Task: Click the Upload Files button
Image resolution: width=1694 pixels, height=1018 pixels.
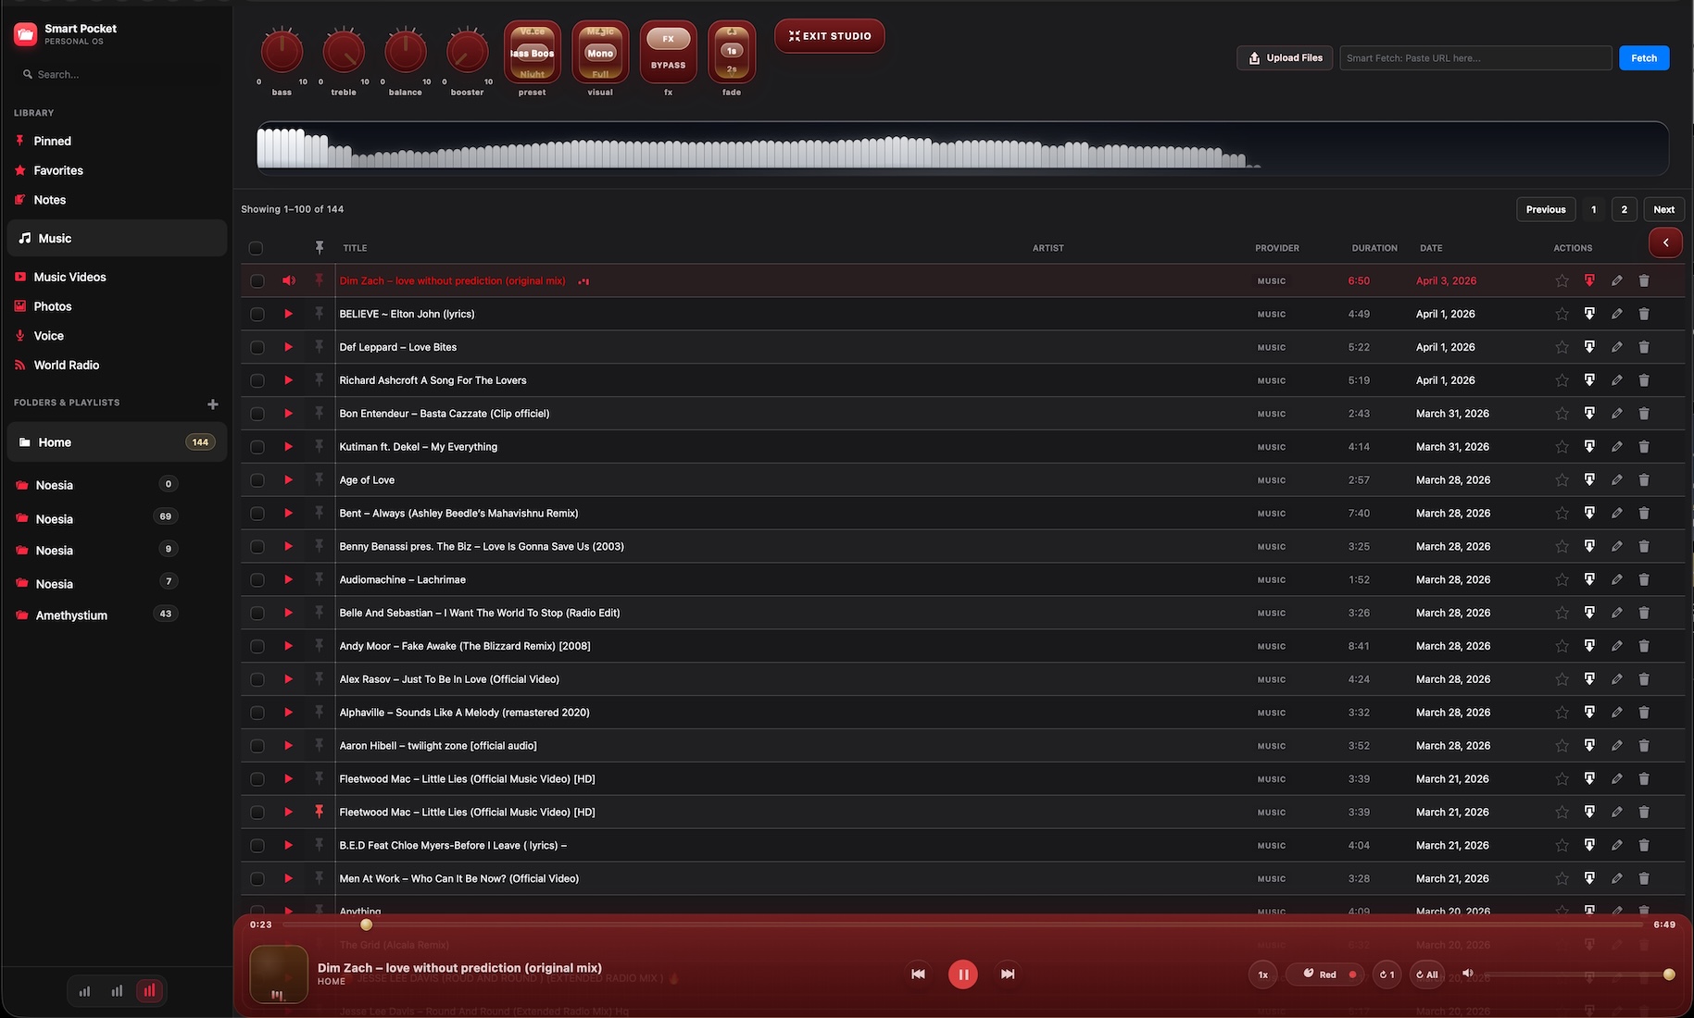Action: point(1285,57)
